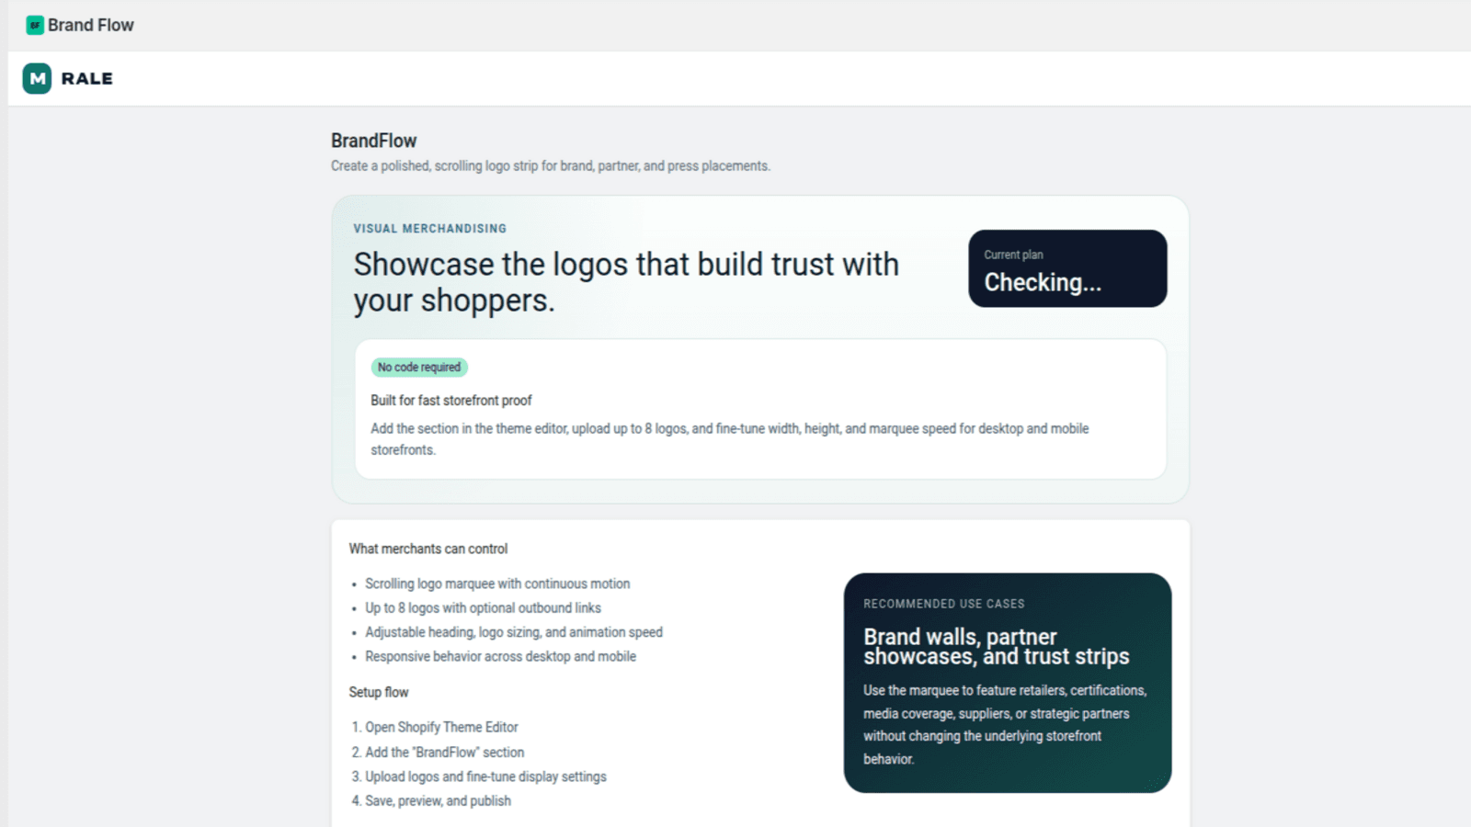This screenshot has width=1471, height=827.
Task: Click the RALE brand name
Action: (87, 79)
